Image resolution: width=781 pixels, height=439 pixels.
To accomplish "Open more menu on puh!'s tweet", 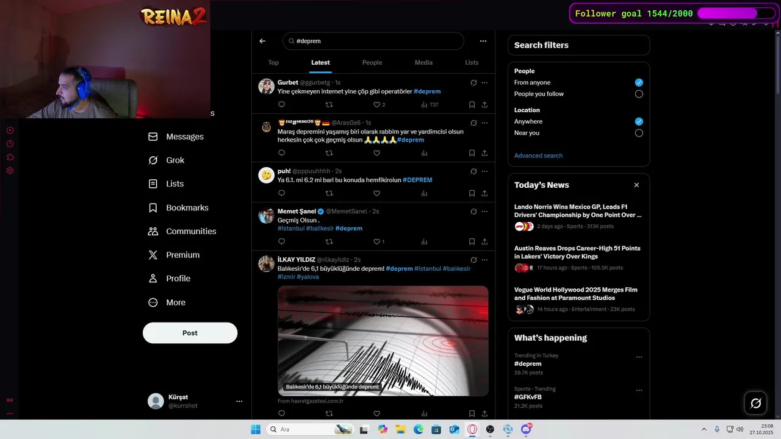I will tap(484, 171).
